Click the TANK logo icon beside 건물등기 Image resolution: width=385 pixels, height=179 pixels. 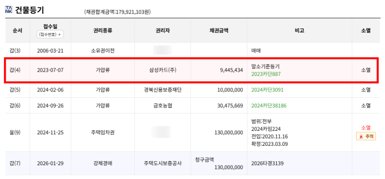click(8, 10)
